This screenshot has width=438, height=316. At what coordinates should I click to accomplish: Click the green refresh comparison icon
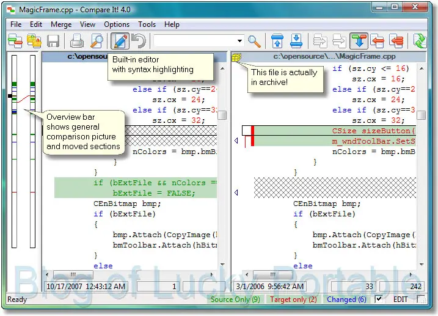[420, 41]
